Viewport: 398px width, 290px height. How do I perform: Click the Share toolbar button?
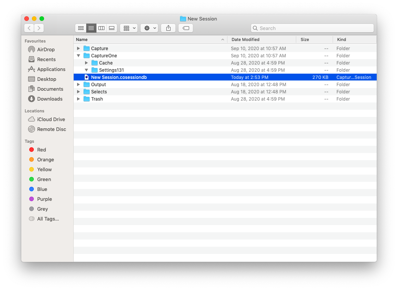[168, 28]
